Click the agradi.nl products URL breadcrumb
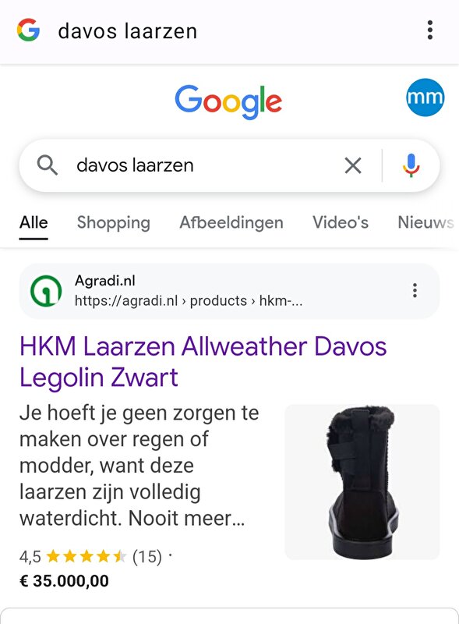 pyautogui.click(x=189, y=301)
